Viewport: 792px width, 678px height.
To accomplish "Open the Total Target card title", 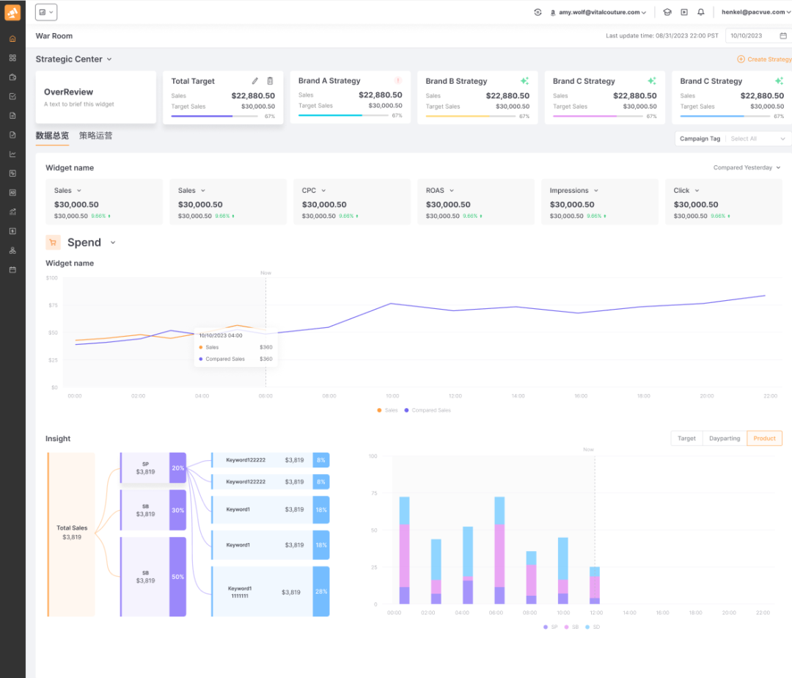I will coord(193,81).
